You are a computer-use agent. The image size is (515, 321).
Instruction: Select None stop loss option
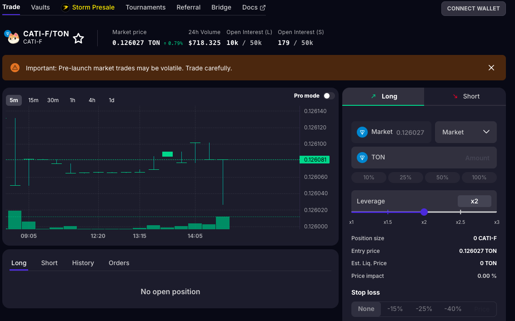point(366,309)
